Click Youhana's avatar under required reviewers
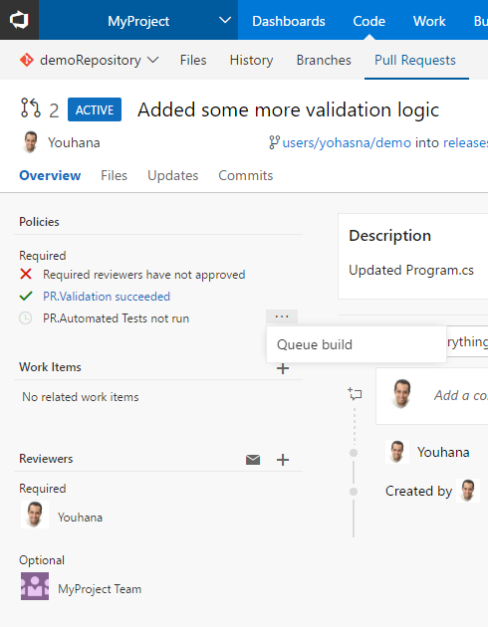This screenshot has width=488, height=627. (35, 516)
